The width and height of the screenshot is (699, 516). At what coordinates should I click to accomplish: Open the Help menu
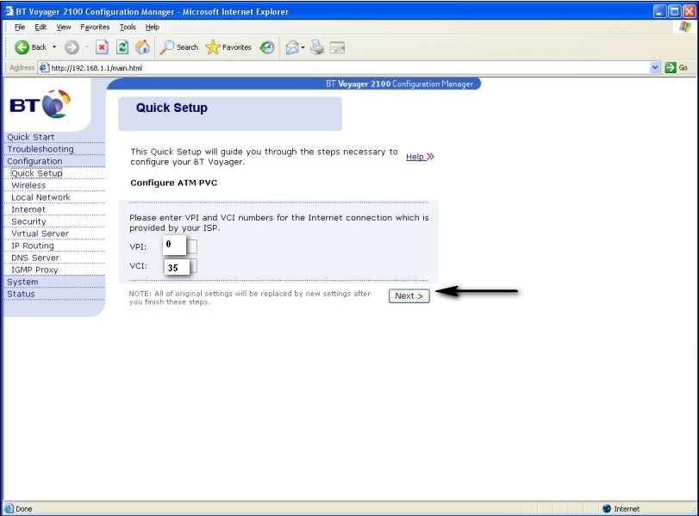[x=153, y=27]
